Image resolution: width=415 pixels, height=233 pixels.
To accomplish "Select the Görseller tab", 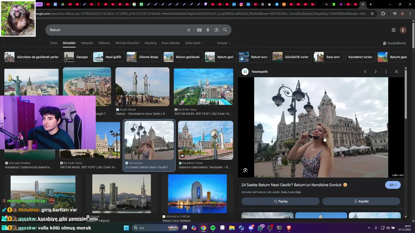I will click(69, 43).
